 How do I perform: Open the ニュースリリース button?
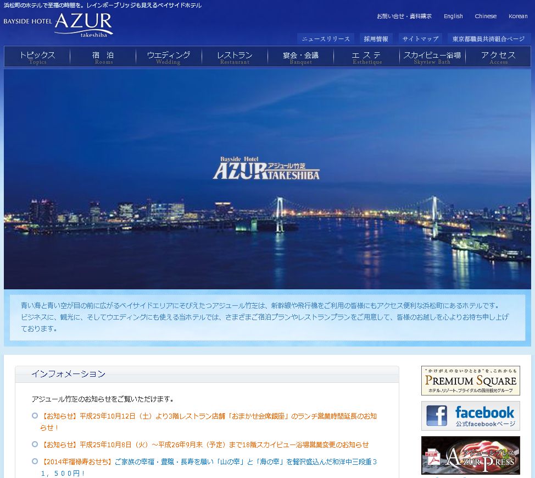[326, 39]
